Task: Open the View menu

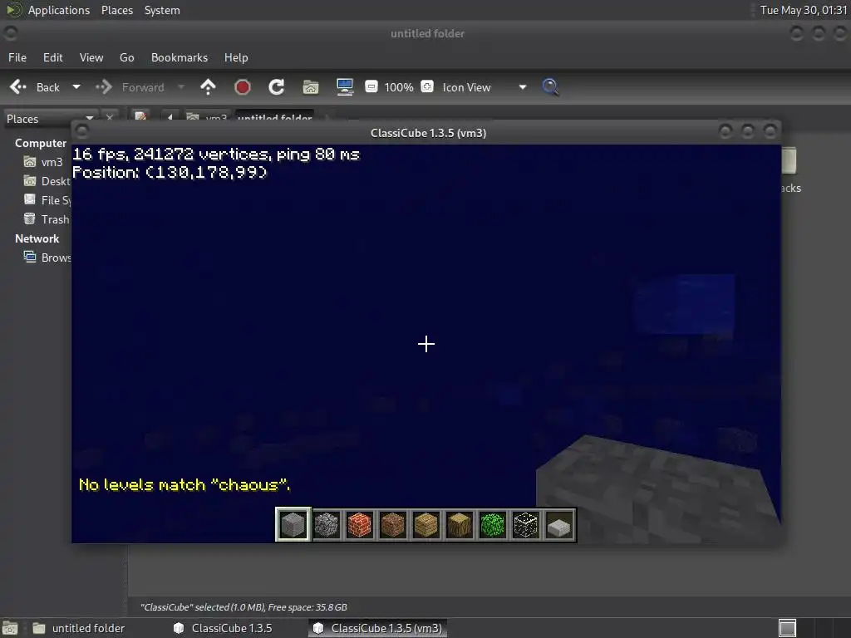Action: [91, 57]
